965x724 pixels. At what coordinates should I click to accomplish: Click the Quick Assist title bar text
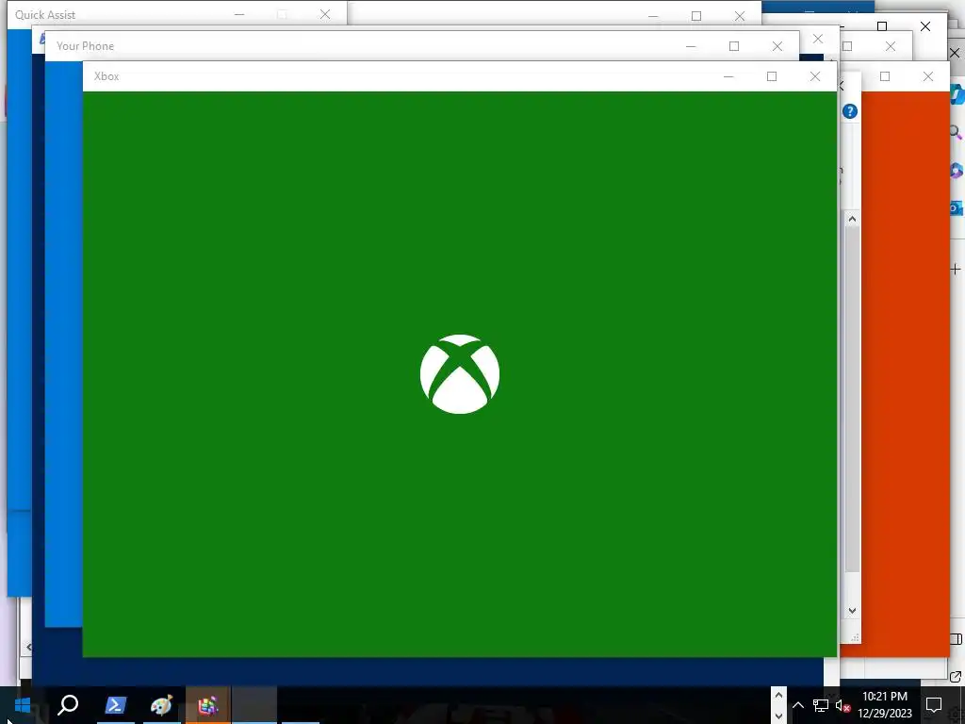click(45, 15)
